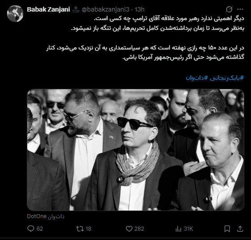Open the three-dot More options menu
Image resolution: width=251 pixels, height=240 pixels.
click(240, 9)
